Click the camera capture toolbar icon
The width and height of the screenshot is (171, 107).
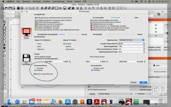click(x=60, y=8)
